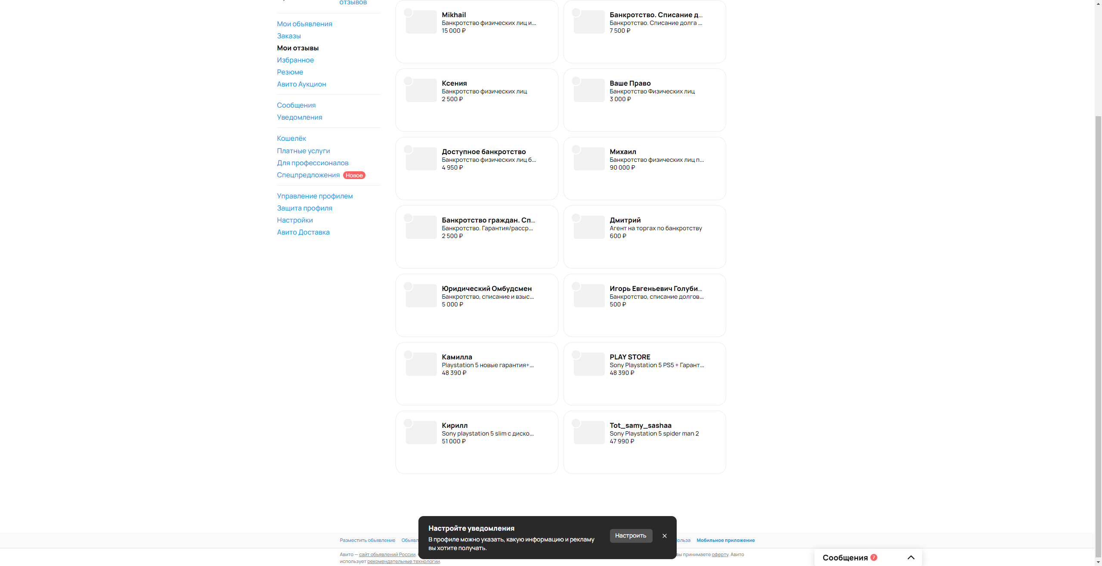The width and height of the screenshot is (1102, 566).
Task: Open Tot_samy_sashaa listing image
Action: click(x=589, y=433)
